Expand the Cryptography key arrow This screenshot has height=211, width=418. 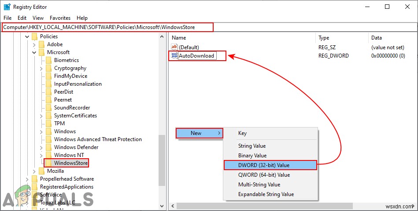[41, 69]
